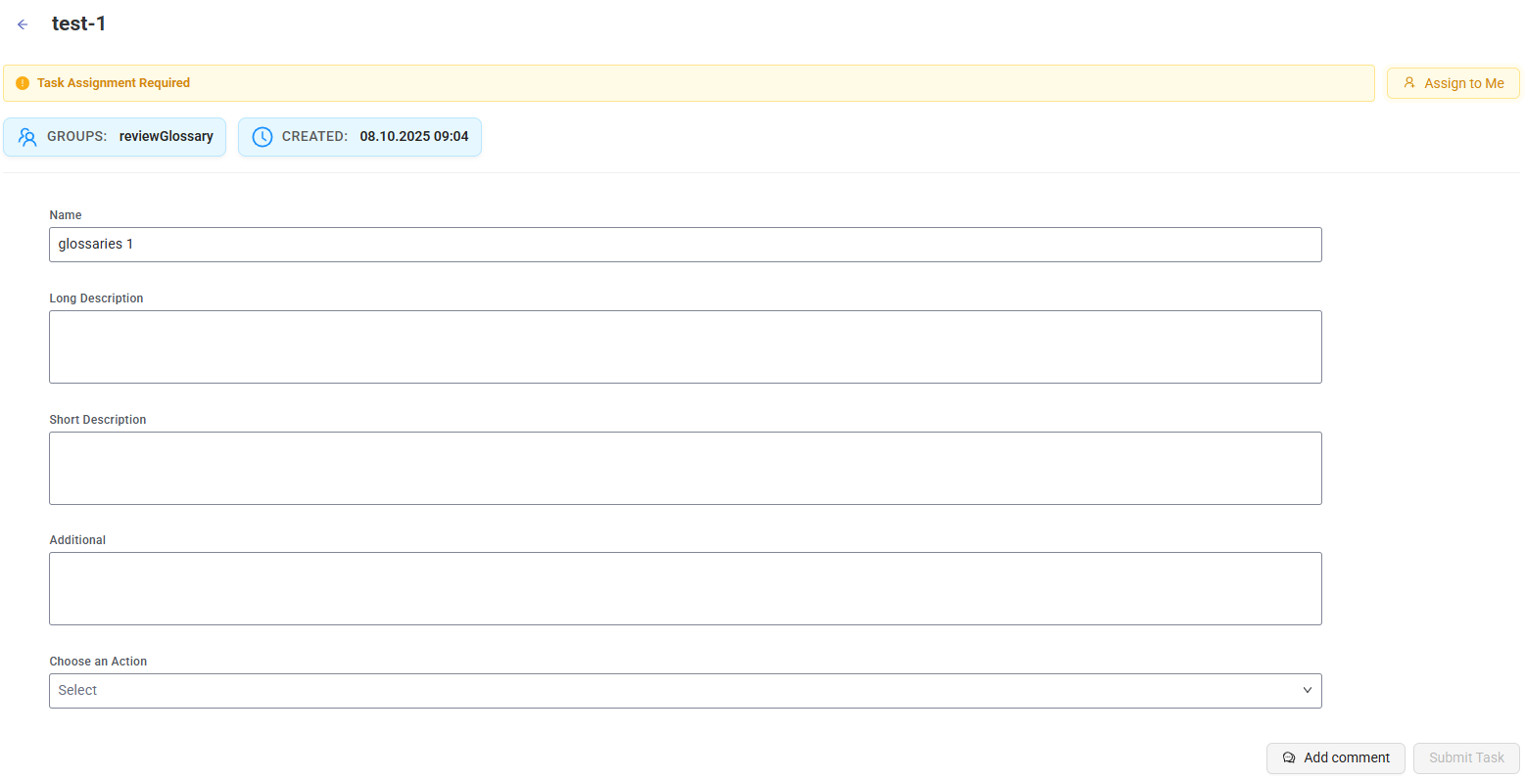
Task: Click the created date 08.10.2025 09:04
Action: point(414,137)
